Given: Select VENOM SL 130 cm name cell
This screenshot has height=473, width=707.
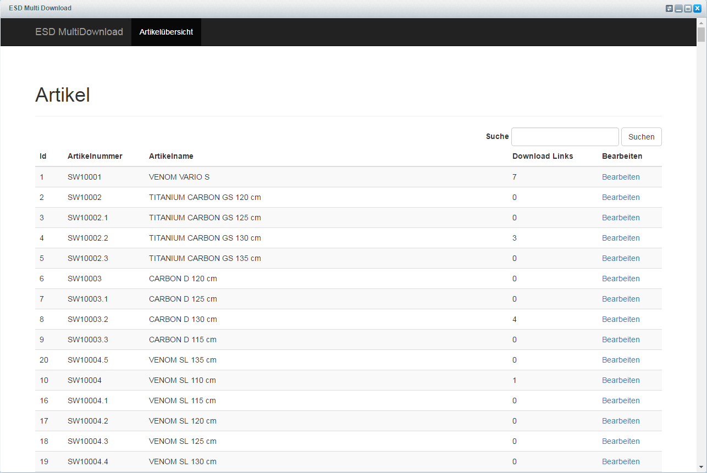Looking at the screenshot, I should pos(183,461).
